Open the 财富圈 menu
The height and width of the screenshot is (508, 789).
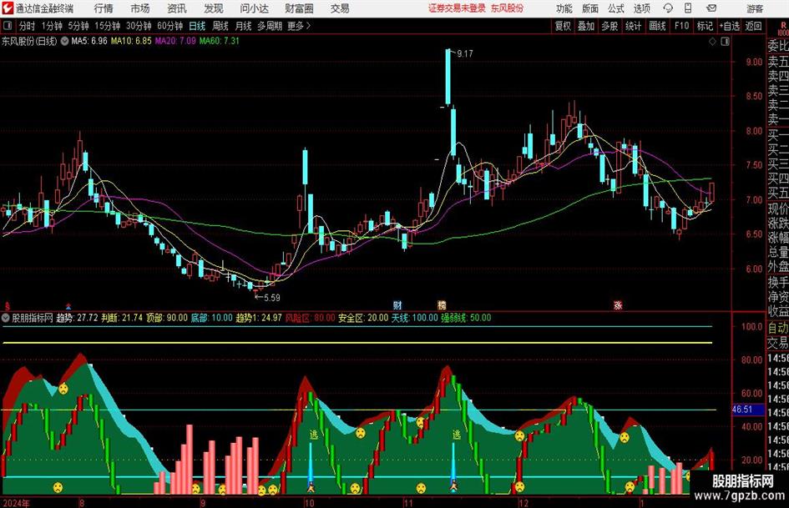coord(299,8)
